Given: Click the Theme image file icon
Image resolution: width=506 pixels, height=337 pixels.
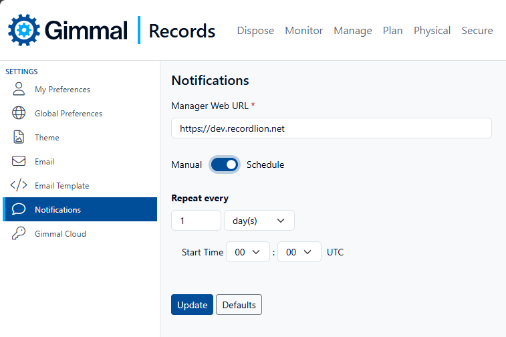Looking at the screenshot, I should [19, 138].
